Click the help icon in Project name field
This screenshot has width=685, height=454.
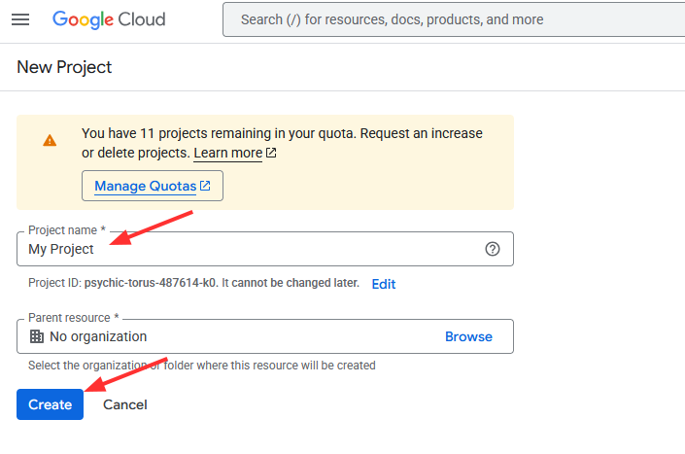tap(493, 249)
